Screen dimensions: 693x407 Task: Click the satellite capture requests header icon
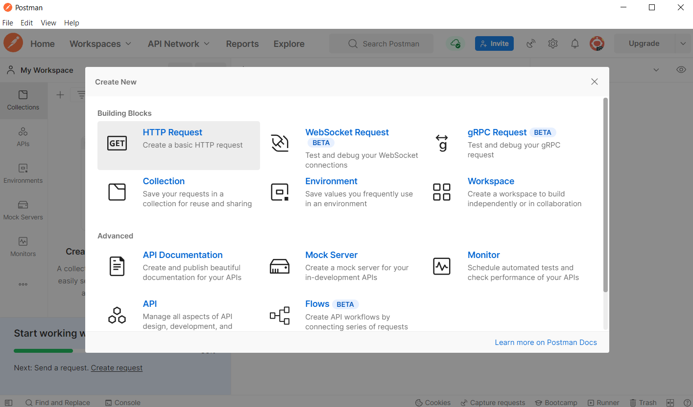click(531, 43)
